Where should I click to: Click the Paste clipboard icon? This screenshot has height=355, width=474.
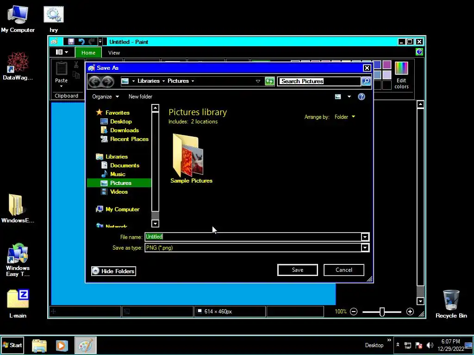point(62,68)
